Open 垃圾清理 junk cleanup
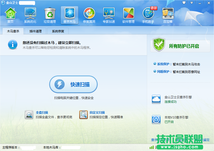The image size is (214, 151). [x=50, y=15]
